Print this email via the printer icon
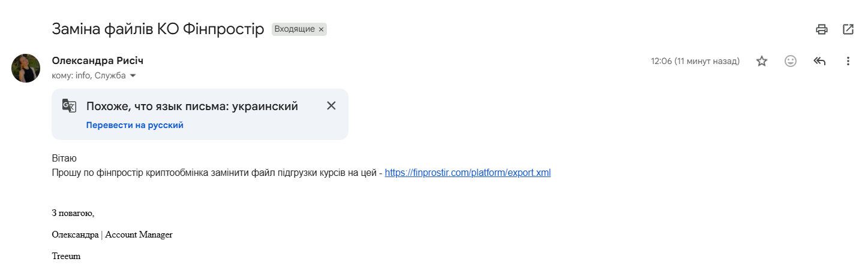Image resolution: width=856 pixels, height=280 pixels. point(822,29)
